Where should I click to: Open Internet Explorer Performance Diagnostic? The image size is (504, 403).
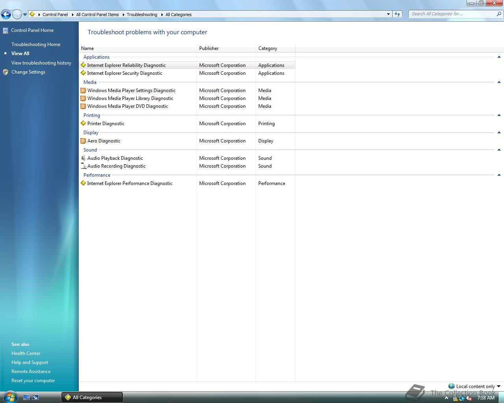(x=130, y=183)
